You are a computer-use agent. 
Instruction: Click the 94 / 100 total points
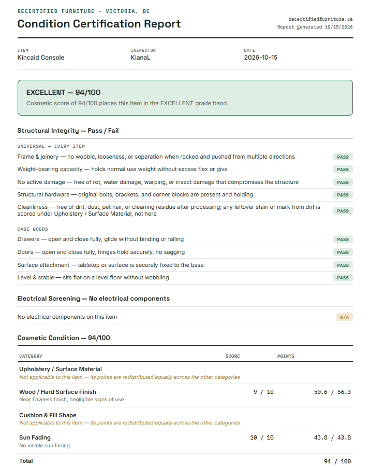click(x=337, y=461)
